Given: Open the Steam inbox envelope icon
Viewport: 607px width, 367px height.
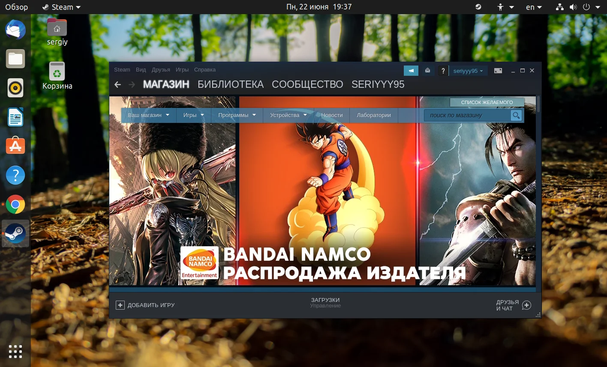Looking at the screenshot, I should [x=427, y=71].
